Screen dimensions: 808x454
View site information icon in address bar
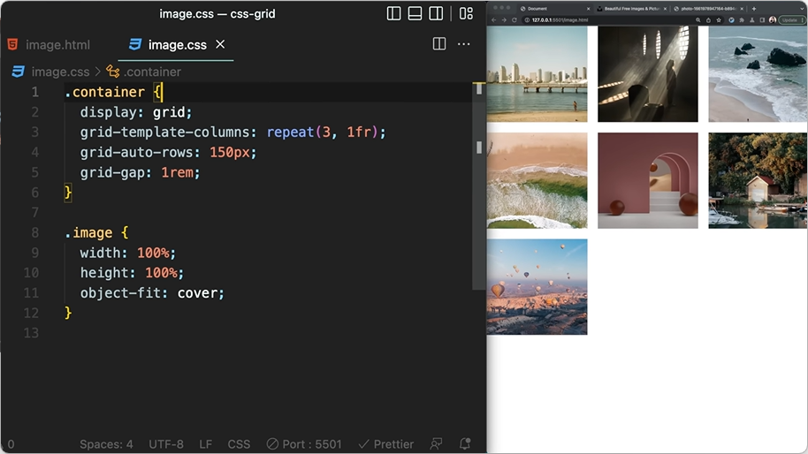[527, 20]
